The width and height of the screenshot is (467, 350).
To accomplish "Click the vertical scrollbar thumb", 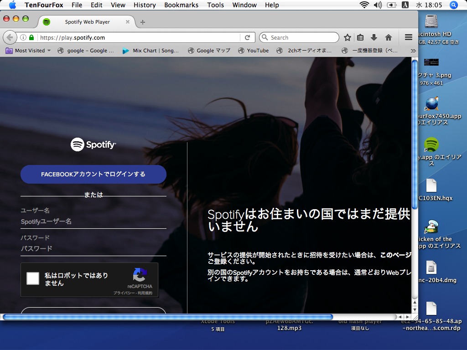I will tap(415, 134).
